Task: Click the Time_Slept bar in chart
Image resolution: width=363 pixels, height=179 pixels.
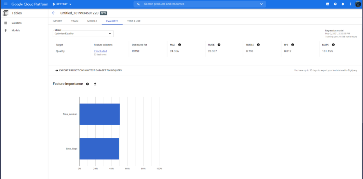Action: [x=99, y=149]
